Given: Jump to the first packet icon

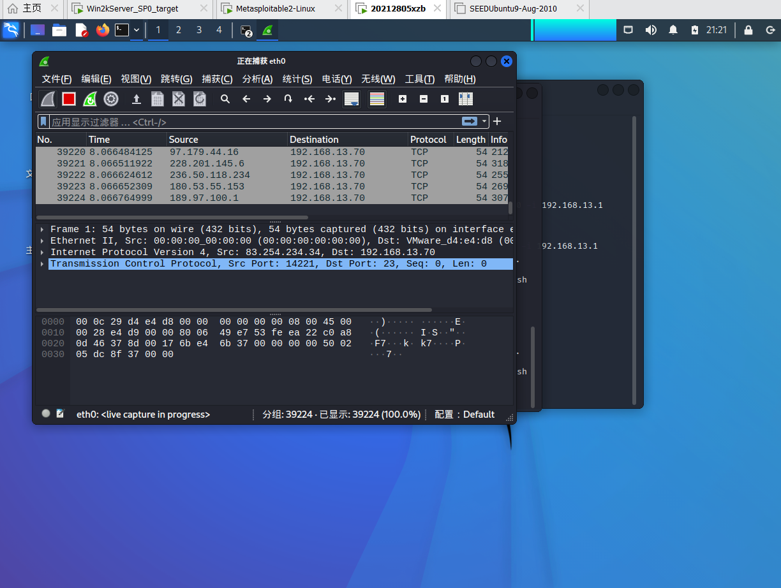Looking at the screenshot, I should pyautogui.click(x=309, y=99).
